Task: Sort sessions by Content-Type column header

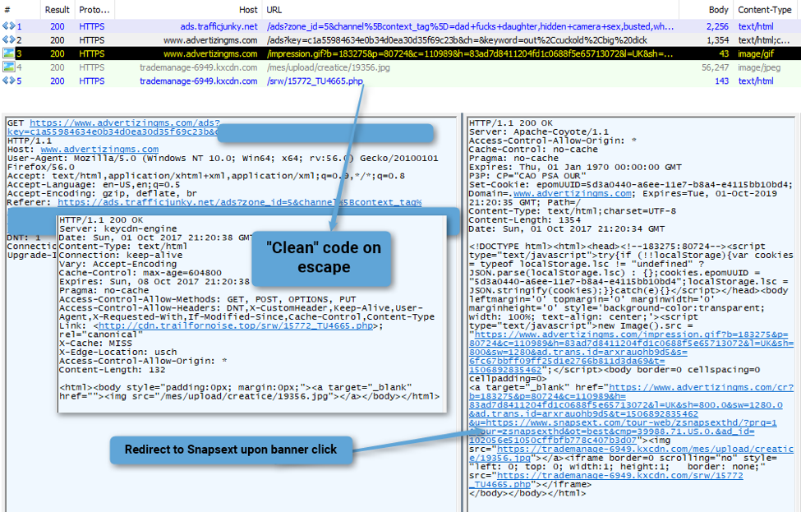Action: click(764, 10)
